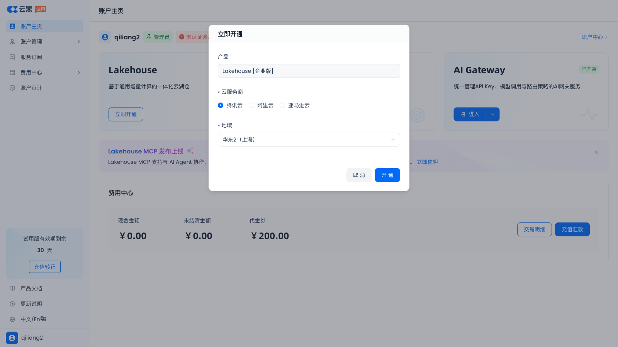Click the 现金金额 ¥0.00 value
This screenshot has height=347, width=618.
click(133, 236)
